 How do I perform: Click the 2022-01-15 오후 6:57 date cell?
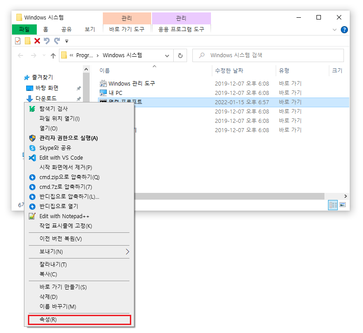pos(242,102)
